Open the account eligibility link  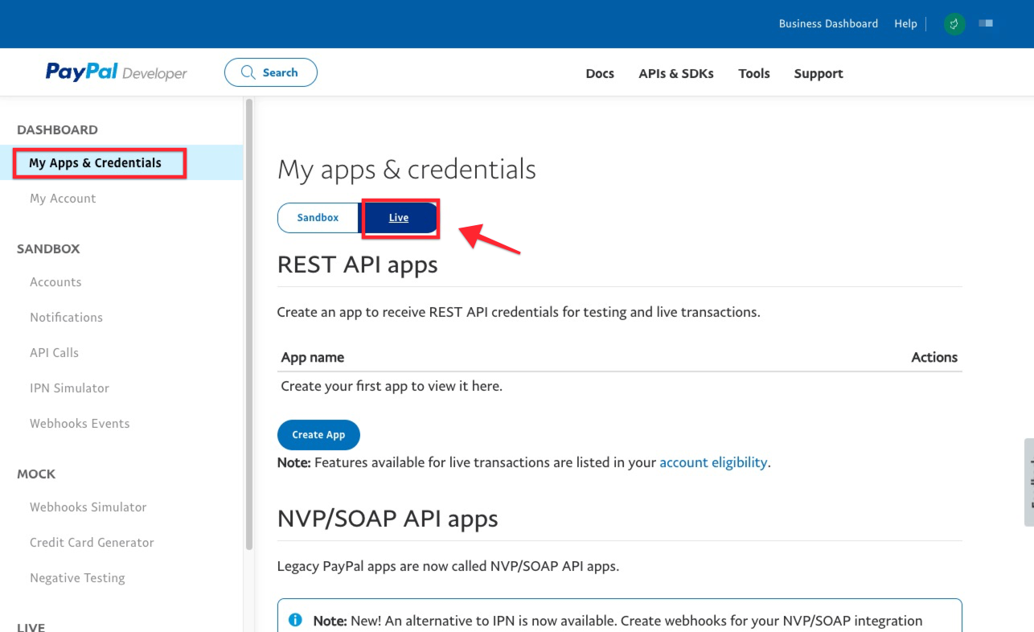(x=713, y=462)
